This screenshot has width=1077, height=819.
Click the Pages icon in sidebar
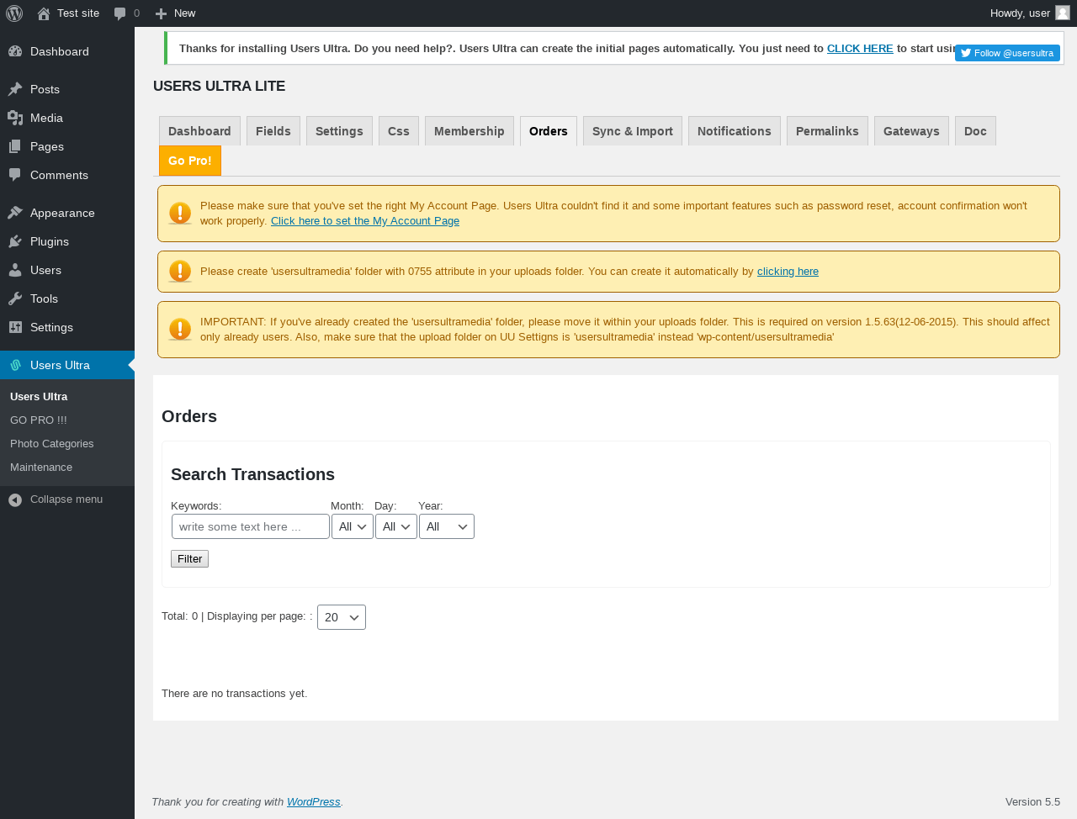click(x=15, y=146)
